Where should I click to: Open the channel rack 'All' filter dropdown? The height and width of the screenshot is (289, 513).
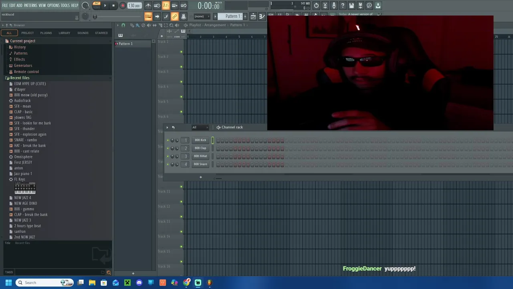tap(200, 127)
